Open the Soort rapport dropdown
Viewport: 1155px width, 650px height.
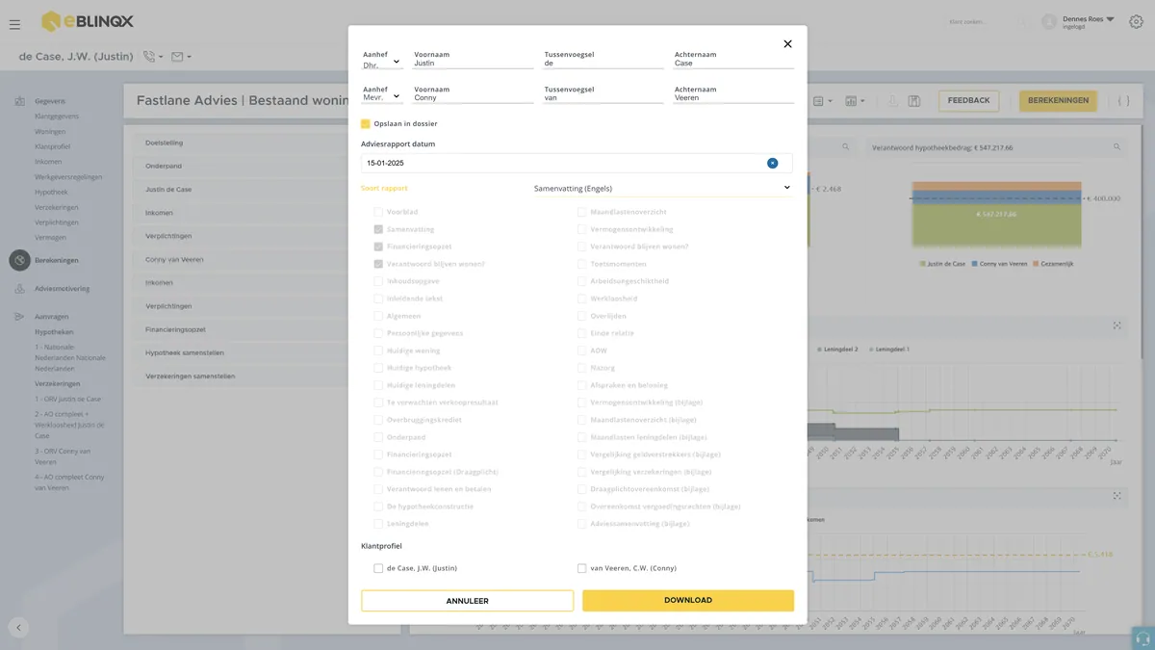tap(662, 188)
